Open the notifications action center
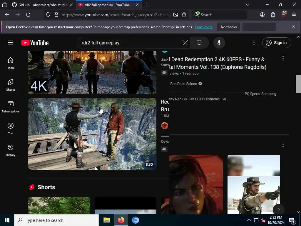301x226 pixels. point(292,220)
